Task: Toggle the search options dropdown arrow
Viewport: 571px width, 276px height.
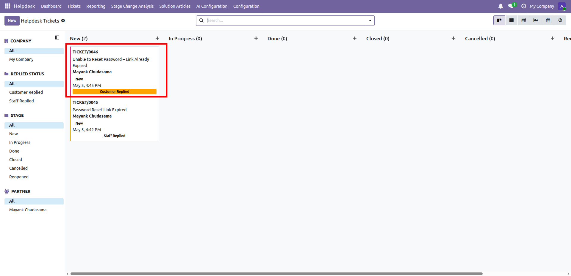Action: tap(370, 20)
